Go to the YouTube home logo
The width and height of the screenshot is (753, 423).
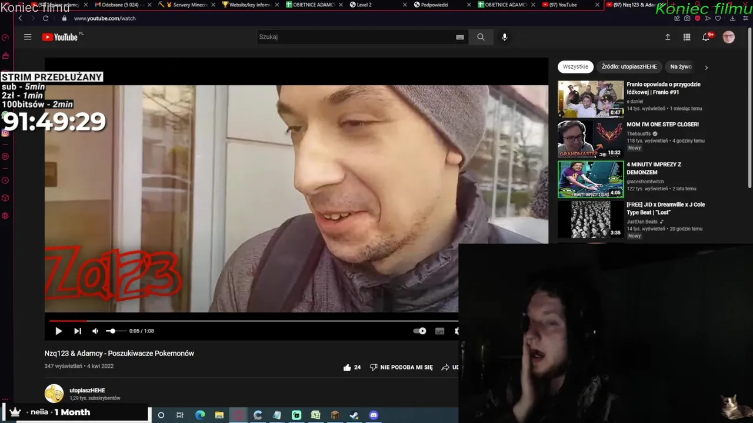[60, 37]
